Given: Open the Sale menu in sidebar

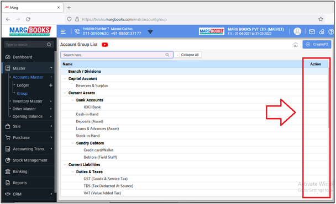Looking at the screenshot, I should pos(28,126).
